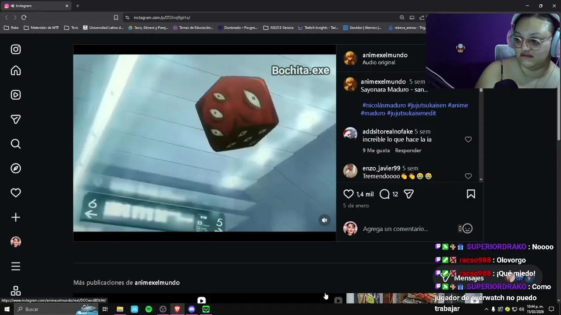The image size is (561, 315).
Task: Go back in browser history
Action: [6, 17]
